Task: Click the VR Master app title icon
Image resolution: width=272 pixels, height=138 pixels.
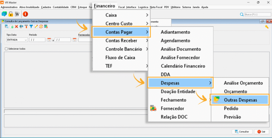Action: [x=2, y=2]
